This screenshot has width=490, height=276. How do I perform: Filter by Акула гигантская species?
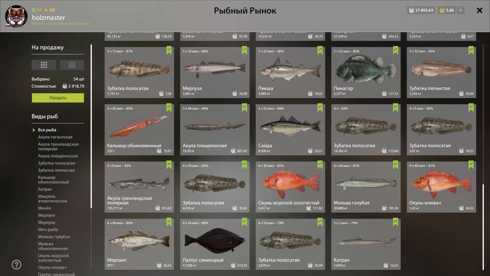pyautogui.click(x=55, y=137)
